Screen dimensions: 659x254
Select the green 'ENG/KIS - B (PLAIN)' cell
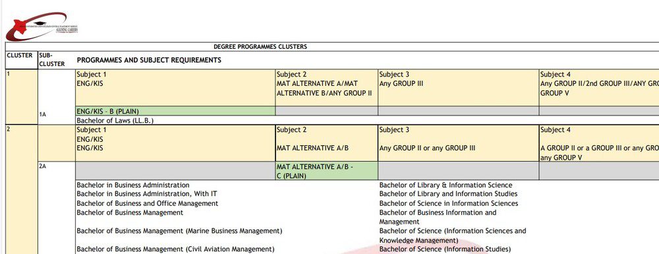[175, 111]
